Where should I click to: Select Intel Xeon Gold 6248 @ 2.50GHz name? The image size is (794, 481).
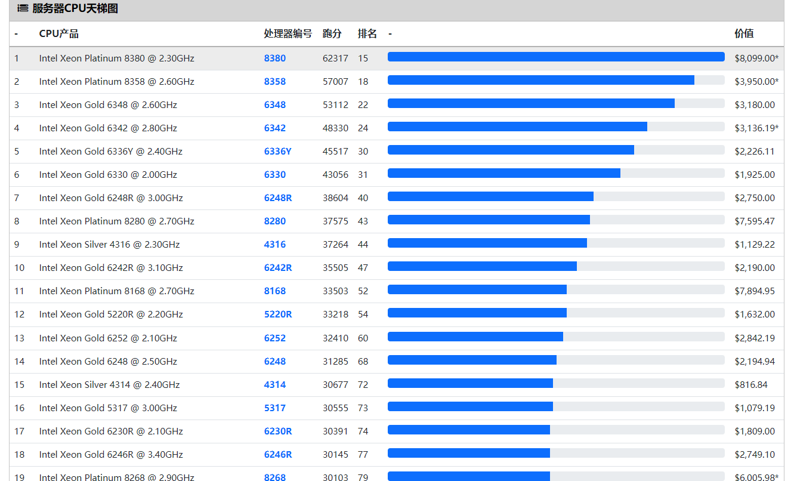(x=108, y=362)
